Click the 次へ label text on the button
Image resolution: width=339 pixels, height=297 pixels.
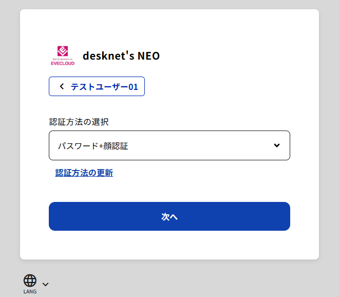(169, 217)
